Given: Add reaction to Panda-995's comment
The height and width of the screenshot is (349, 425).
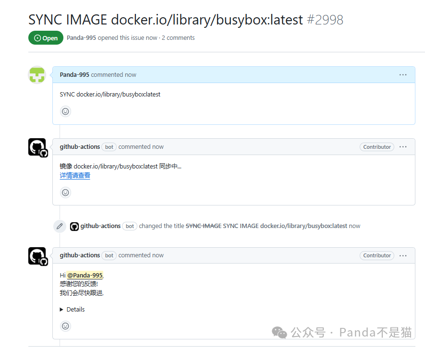Looking at the screenshot, I should click(65, 111).
